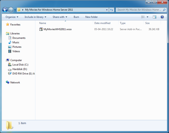Click the Libraries folder icon

click(x=7, y=34)
